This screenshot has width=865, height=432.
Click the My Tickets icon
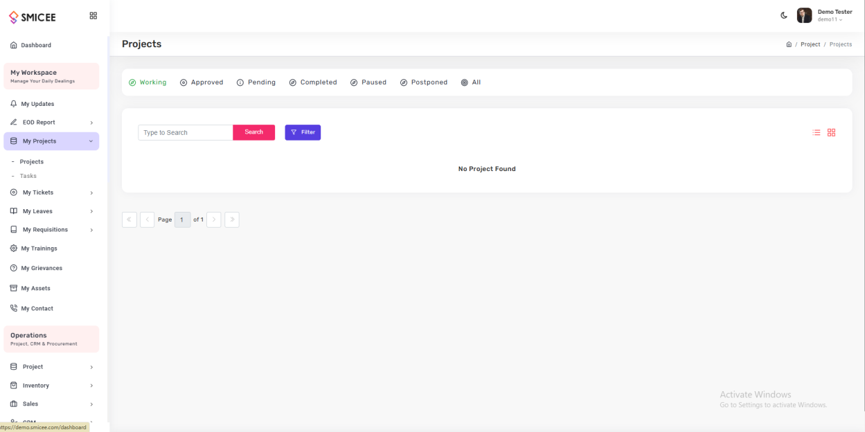(x=14, y=192)
